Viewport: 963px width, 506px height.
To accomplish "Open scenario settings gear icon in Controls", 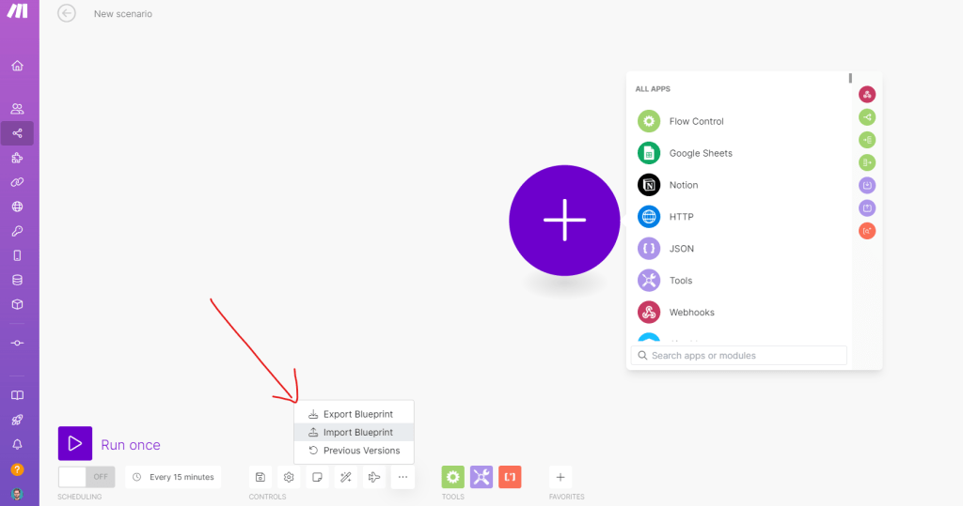I will [289, 477].
